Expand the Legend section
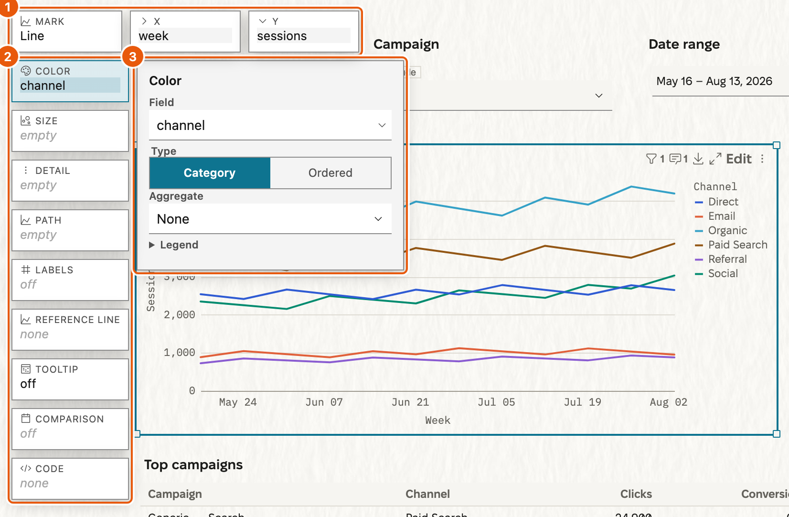Image resolution: width=789 pixels, height=517 pixels. tap(174, 245)
